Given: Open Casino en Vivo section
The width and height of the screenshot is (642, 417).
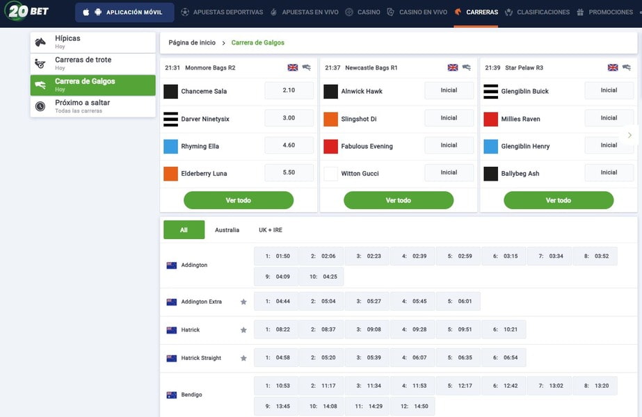Looking at the screenshot, I should [417, 13].
